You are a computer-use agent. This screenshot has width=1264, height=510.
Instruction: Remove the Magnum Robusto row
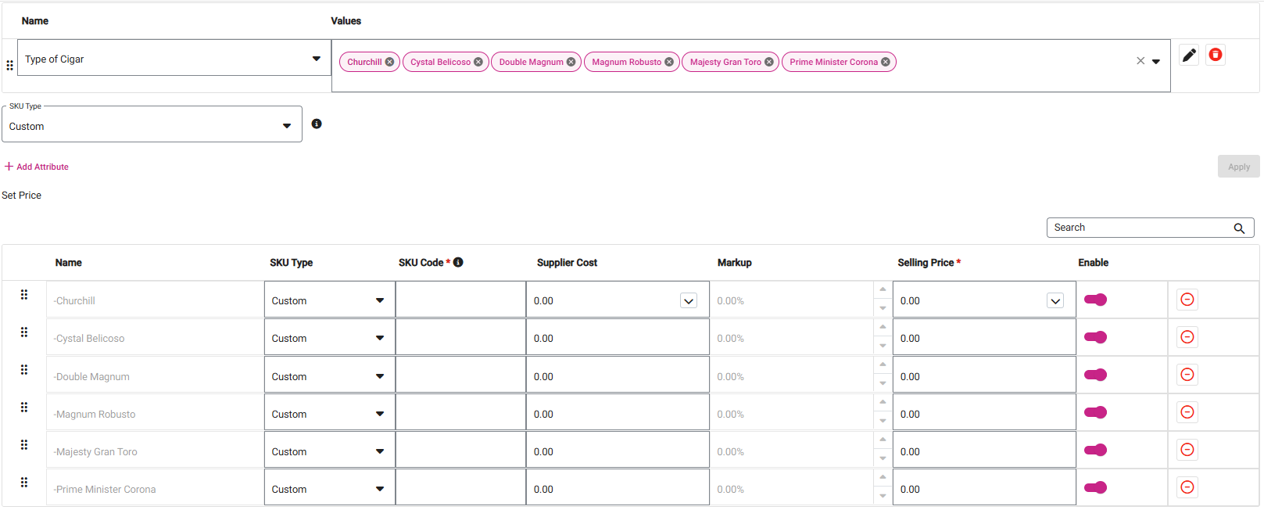(1187, 412)
